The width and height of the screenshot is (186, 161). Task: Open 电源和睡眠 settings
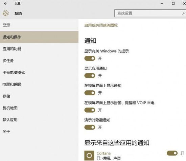(x=39, y=84)
